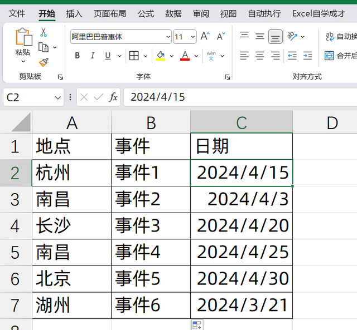The height and width of the screenshot is (330, 357).
Task: Apply yellow fill color bucket
Action: pos(160,56)
